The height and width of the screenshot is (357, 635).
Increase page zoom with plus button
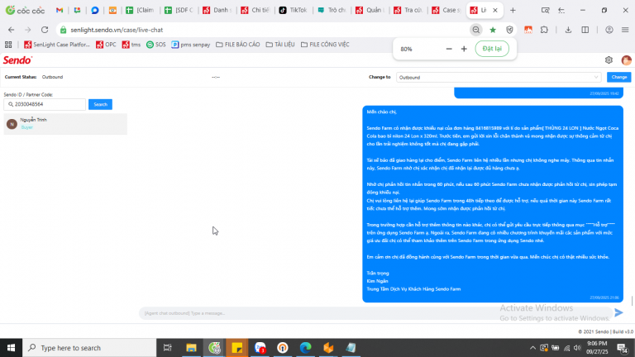(464, 49)
